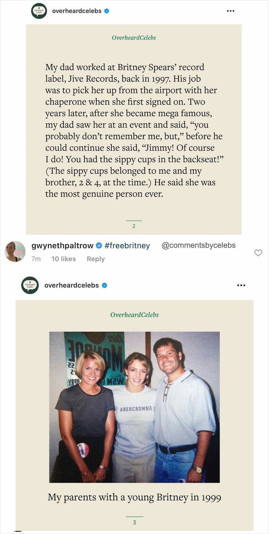
Task: Like Gwyneth Paltrow's comment with the heart
Action: coord(258,253)
